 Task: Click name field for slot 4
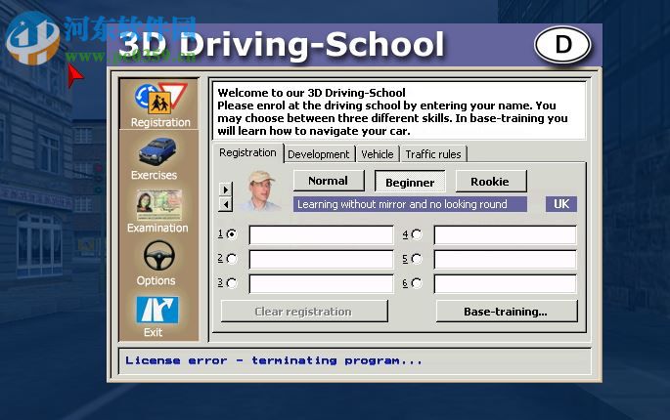tap(506, 235)
